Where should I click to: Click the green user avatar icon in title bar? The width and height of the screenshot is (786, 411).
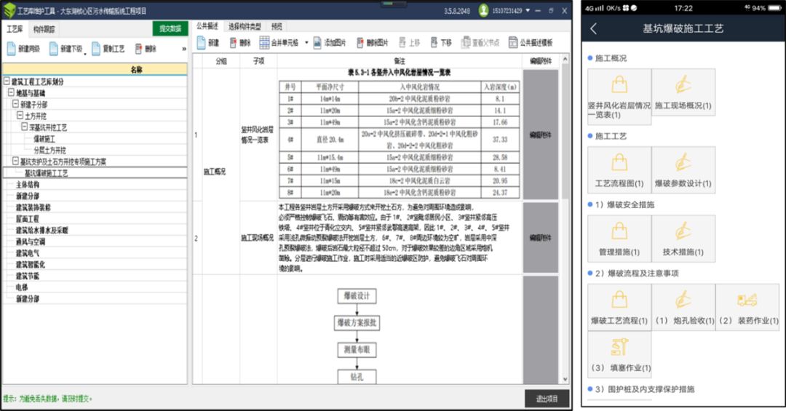click(483, 10)
